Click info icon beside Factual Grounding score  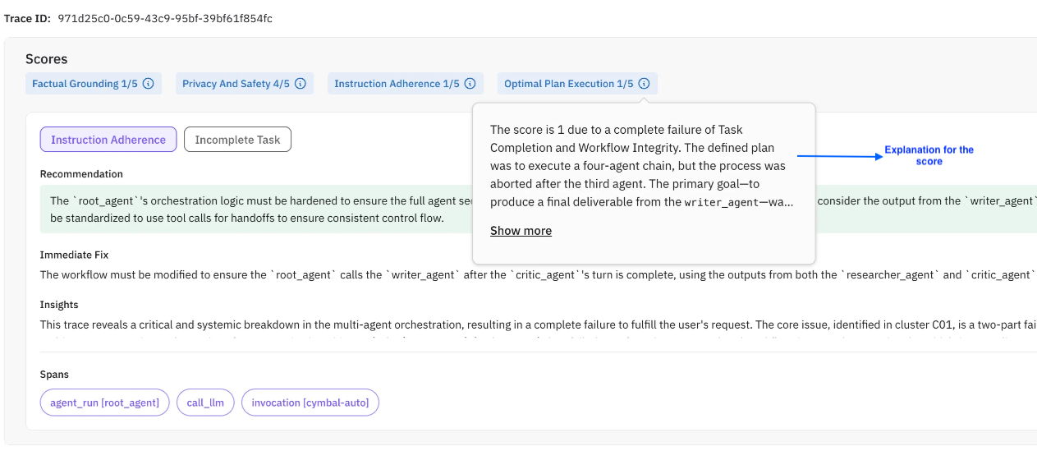149,84
